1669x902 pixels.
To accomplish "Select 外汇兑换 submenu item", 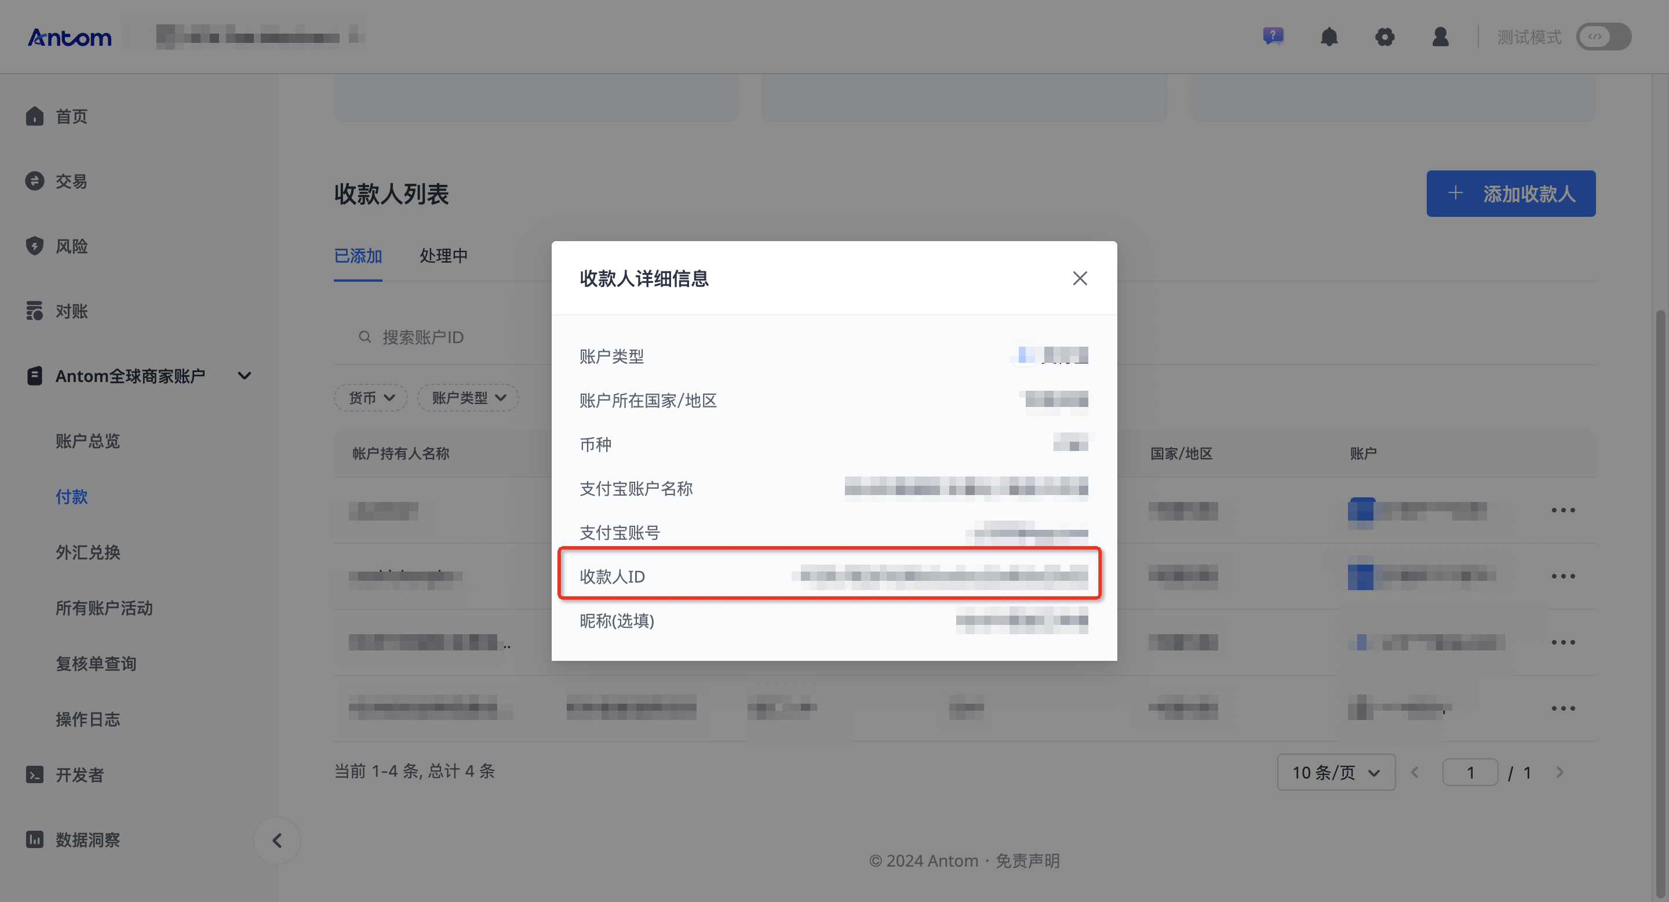I will (88, 552).
